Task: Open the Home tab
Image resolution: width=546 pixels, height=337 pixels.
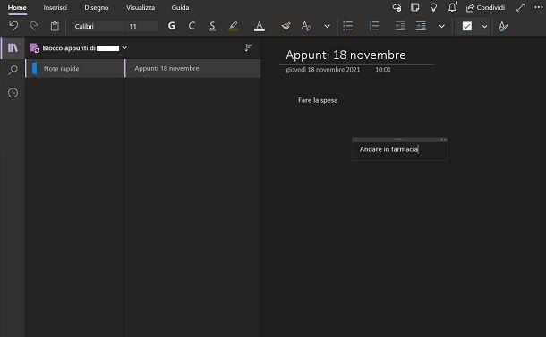Action: point(17,7)
